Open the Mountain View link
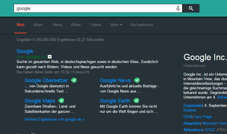Image resolution: width=227 pixels, height=134 pixels. pos(215,123)
